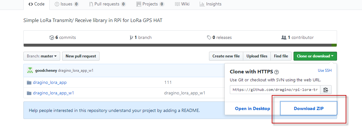Open the latest commit message dragino_lora_app_w1
The width and height of the screenshot is (362, 133).
(76, 70)
